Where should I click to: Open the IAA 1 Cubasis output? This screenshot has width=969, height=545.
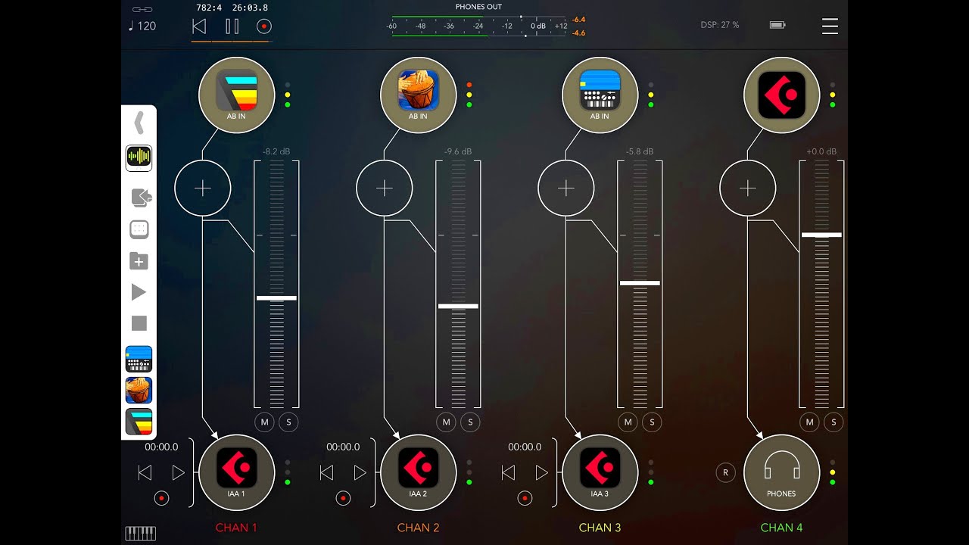click(x=236, y=472)
